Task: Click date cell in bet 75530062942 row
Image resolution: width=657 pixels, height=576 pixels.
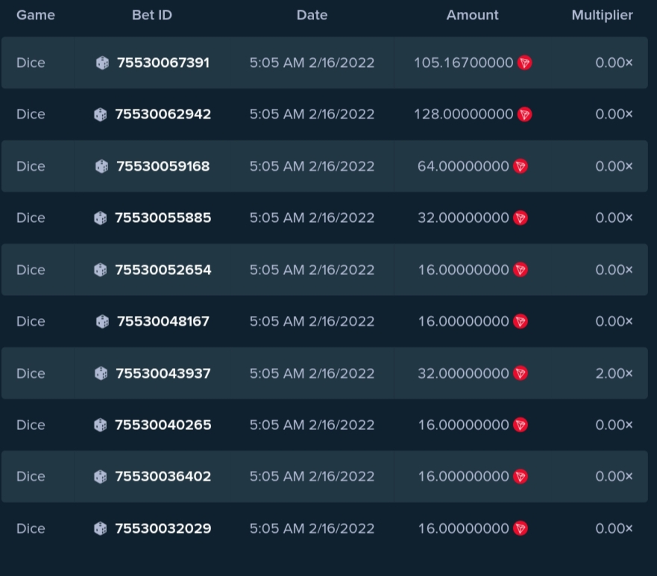Action: tap(312, 114)
